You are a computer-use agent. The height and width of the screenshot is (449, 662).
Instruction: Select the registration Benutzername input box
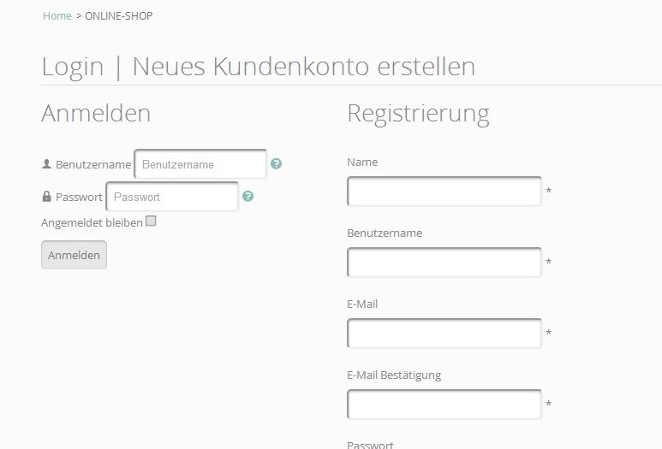(x=444, y=263)
